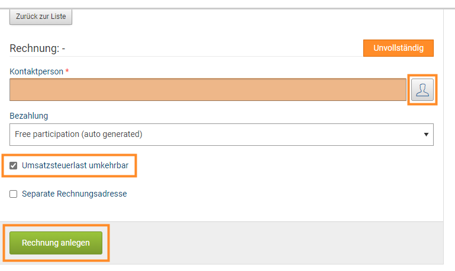Click the Zurück zur Liste button

[41, 18]
